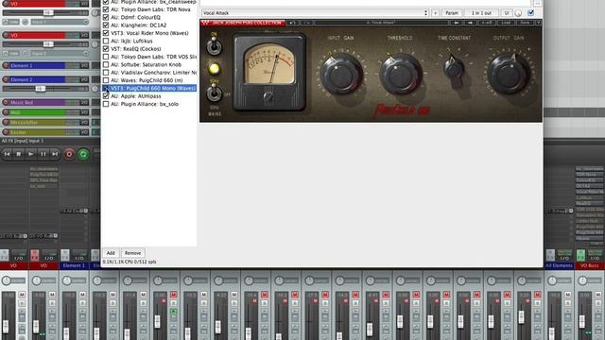Click the wet/dry mix knob

pos(518,13)
